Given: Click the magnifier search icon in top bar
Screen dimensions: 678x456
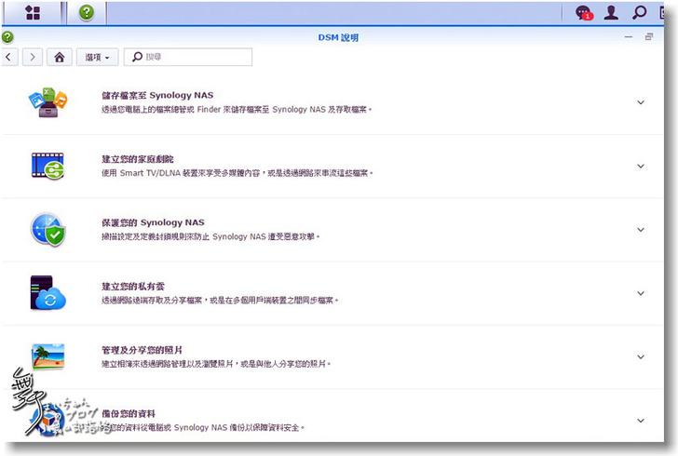Looking at the screenshot, I should 639,13.
